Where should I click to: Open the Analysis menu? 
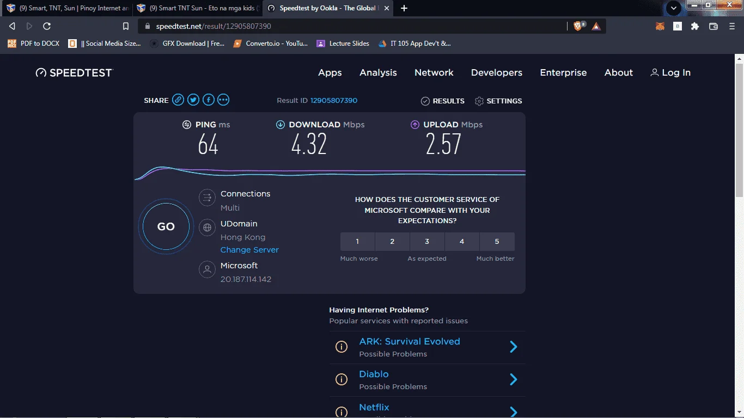coord(378,73)
